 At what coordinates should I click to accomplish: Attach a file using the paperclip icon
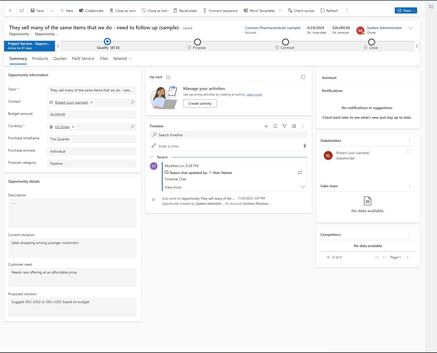(304, 146)
